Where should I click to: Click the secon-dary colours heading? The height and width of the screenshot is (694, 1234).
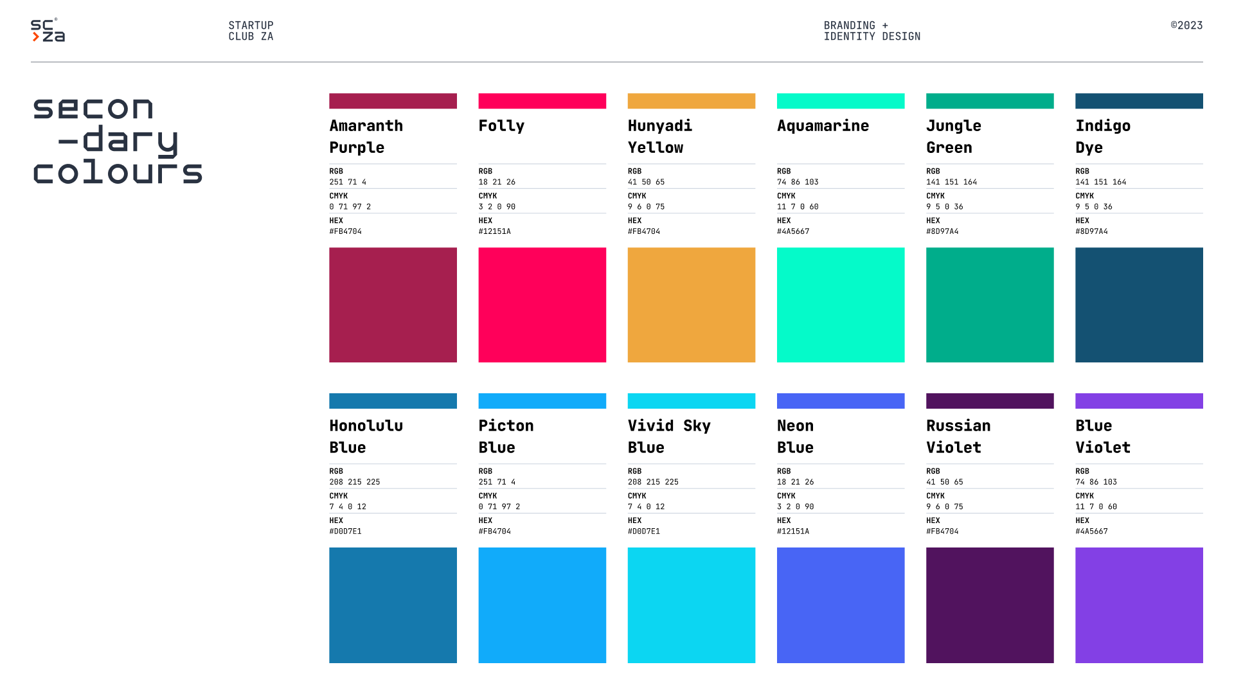click(118, 140)
